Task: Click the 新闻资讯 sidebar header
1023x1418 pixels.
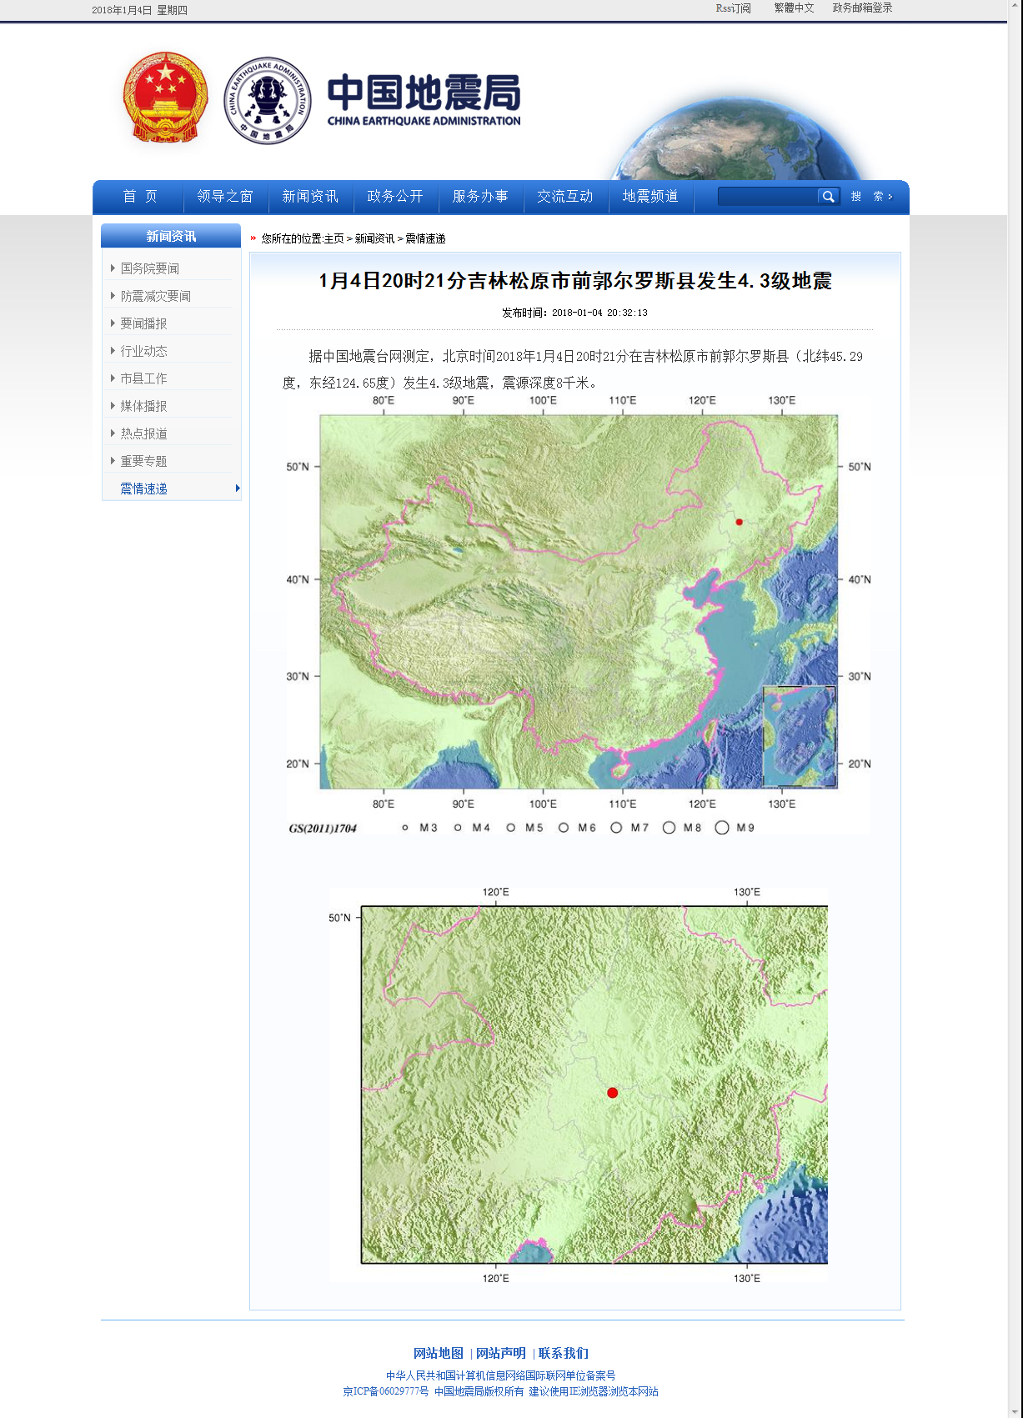Action: (x=171, y=236)
